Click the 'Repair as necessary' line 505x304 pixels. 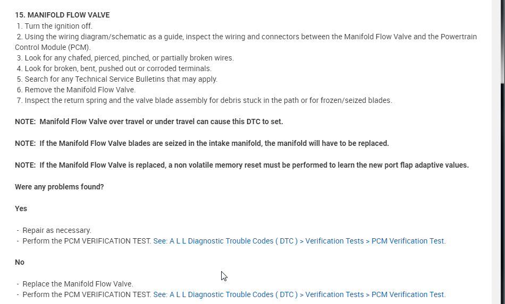[57, 230]
